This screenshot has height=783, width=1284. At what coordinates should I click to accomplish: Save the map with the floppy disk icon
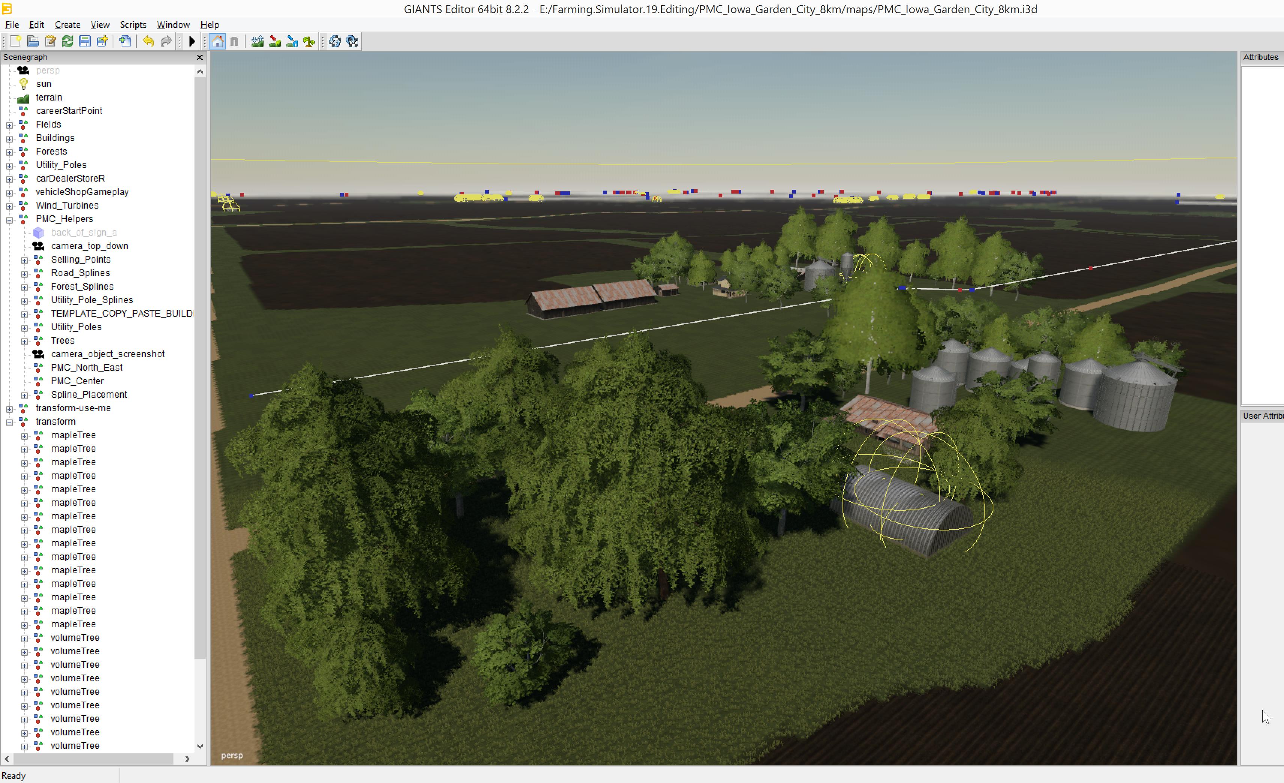(84, 42)
